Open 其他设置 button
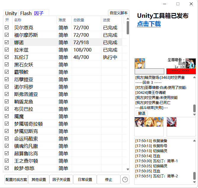Image resolution: width=198 pixels, height=188 pixels. [x=39, y=179]
